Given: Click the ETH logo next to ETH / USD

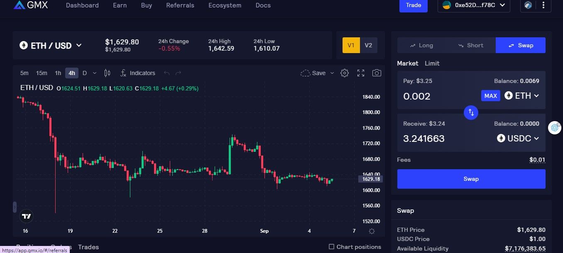Looking at the screenshot, I should tap(24, 46).
